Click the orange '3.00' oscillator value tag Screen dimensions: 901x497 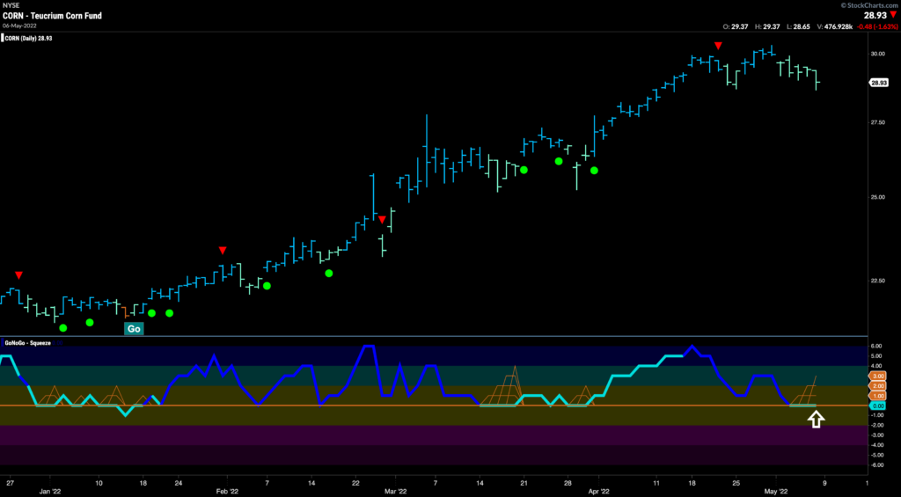[879, 376]
